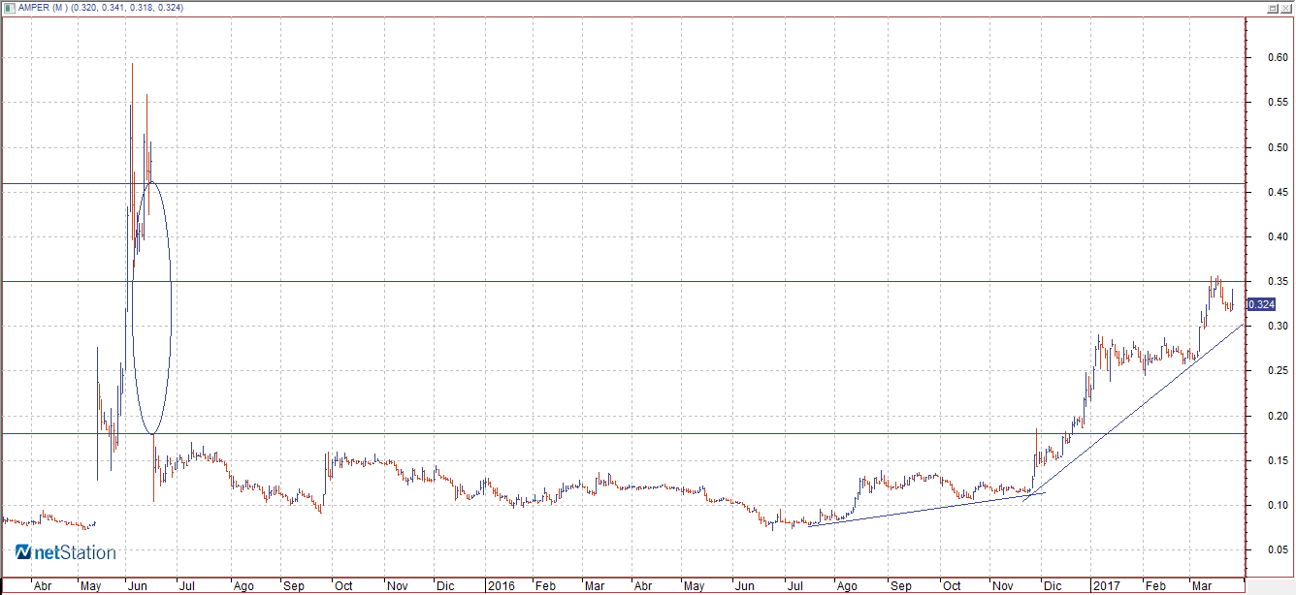Close the AMPER chart window
Viewport: 1296px width, 595px height.
point(1285,8)
